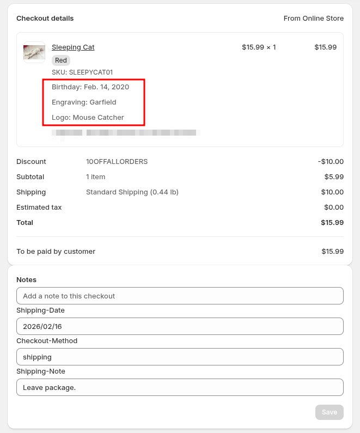
Task: Click the Checkout-Method input field
Action: pyautogui.click(x=180, y=357)
